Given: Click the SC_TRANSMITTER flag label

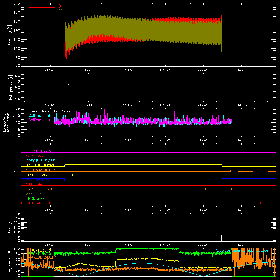Looking at the screenshot, I should pyautogui.click(x=41, y=170).
